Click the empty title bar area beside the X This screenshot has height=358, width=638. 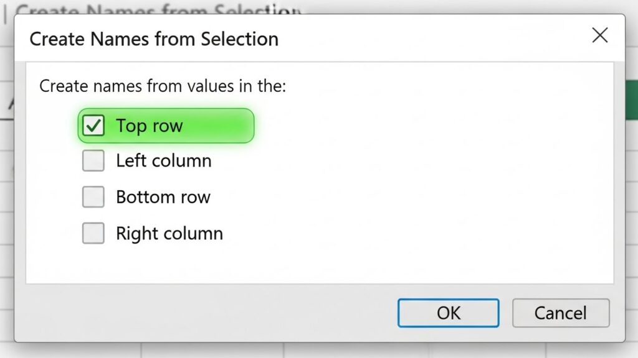436,39
